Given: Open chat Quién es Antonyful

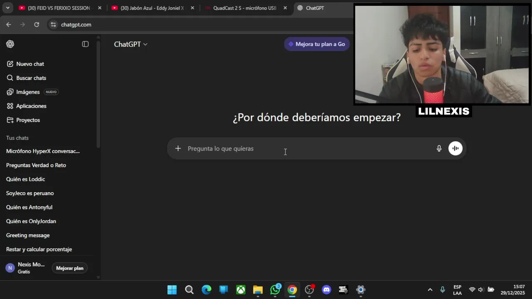Looking at the screenshot, I should tap(29, 207).
